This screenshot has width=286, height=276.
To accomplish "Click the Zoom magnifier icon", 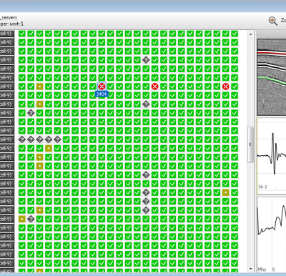I will [x=273, y=21].
